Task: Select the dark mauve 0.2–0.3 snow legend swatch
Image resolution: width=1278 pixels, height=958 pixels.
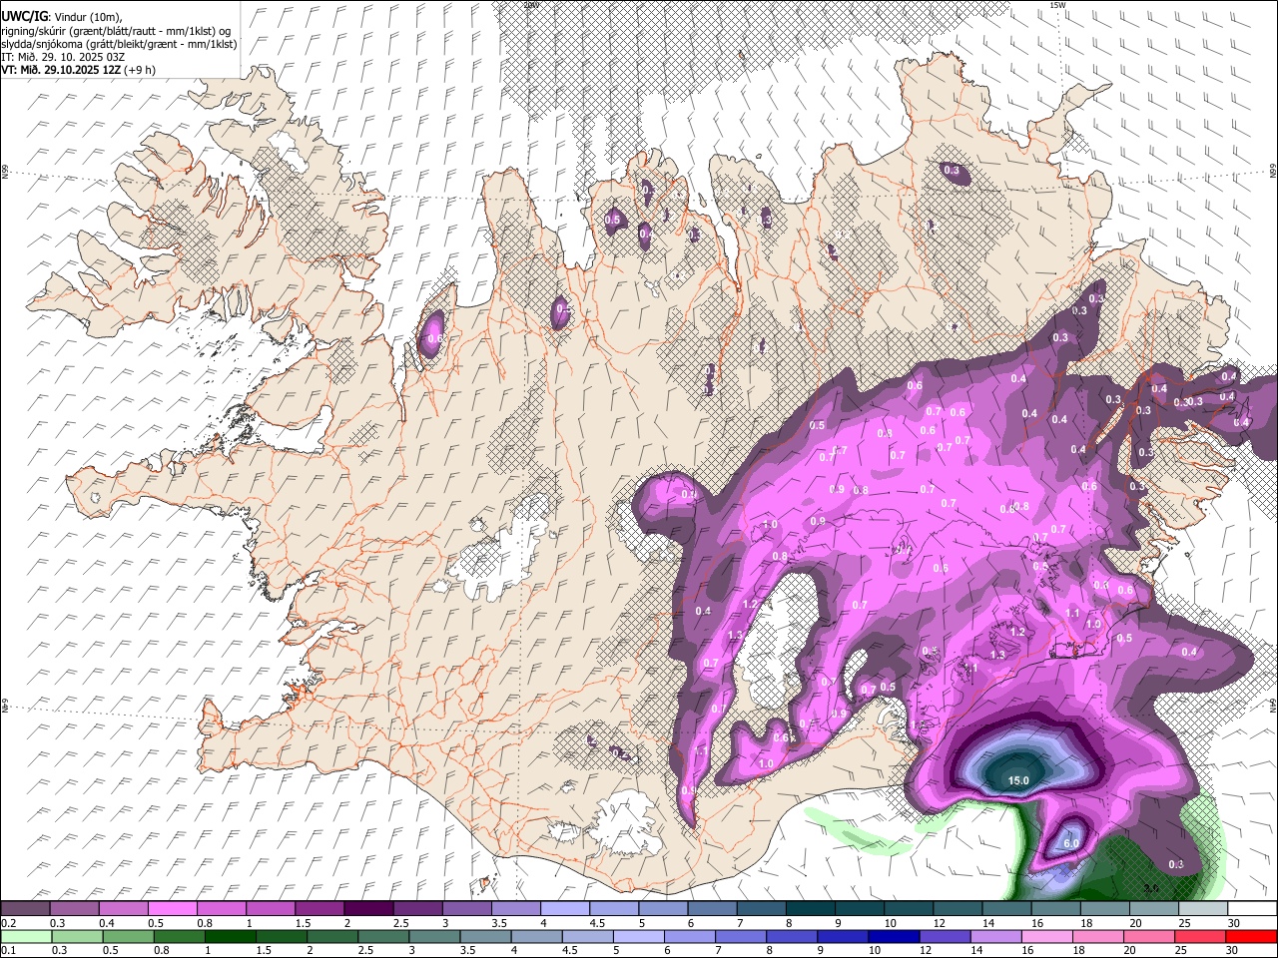Action: [x=25, y=909]
